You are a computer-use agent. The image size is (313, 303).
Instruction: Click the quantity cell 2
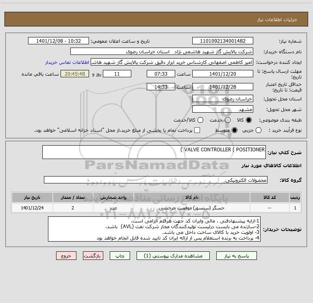[73, 208]
